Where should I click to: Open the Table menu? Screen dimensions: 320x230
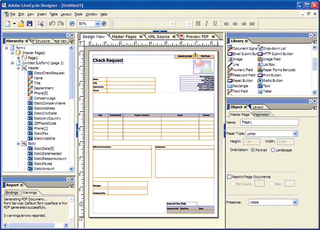tap(54, 14)
